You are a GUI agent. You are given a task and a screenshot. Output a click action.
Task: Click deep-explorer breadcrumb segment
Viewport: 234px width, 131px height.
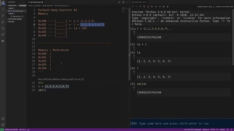(x=48, y=6)
